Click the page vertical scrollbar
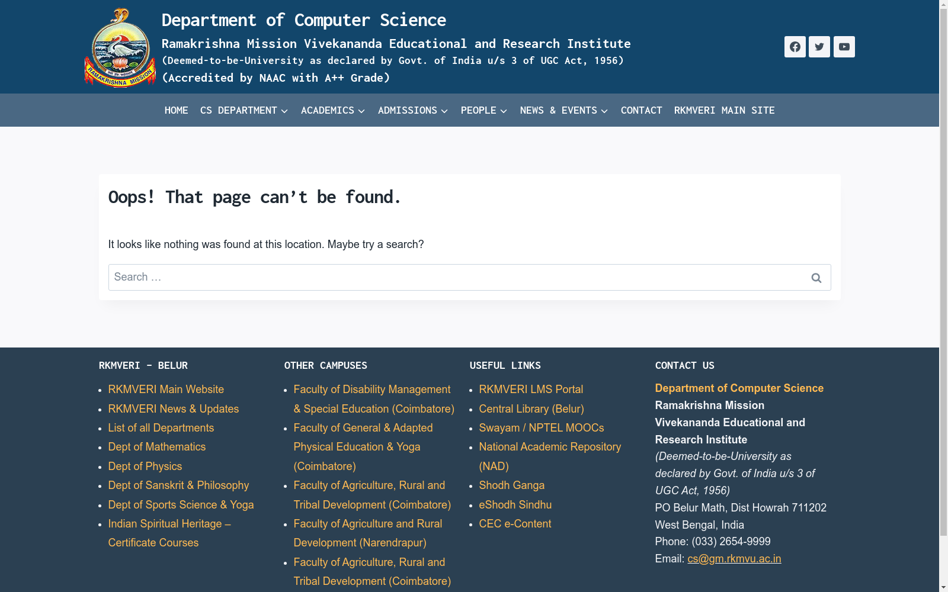 tap(943, 272)
